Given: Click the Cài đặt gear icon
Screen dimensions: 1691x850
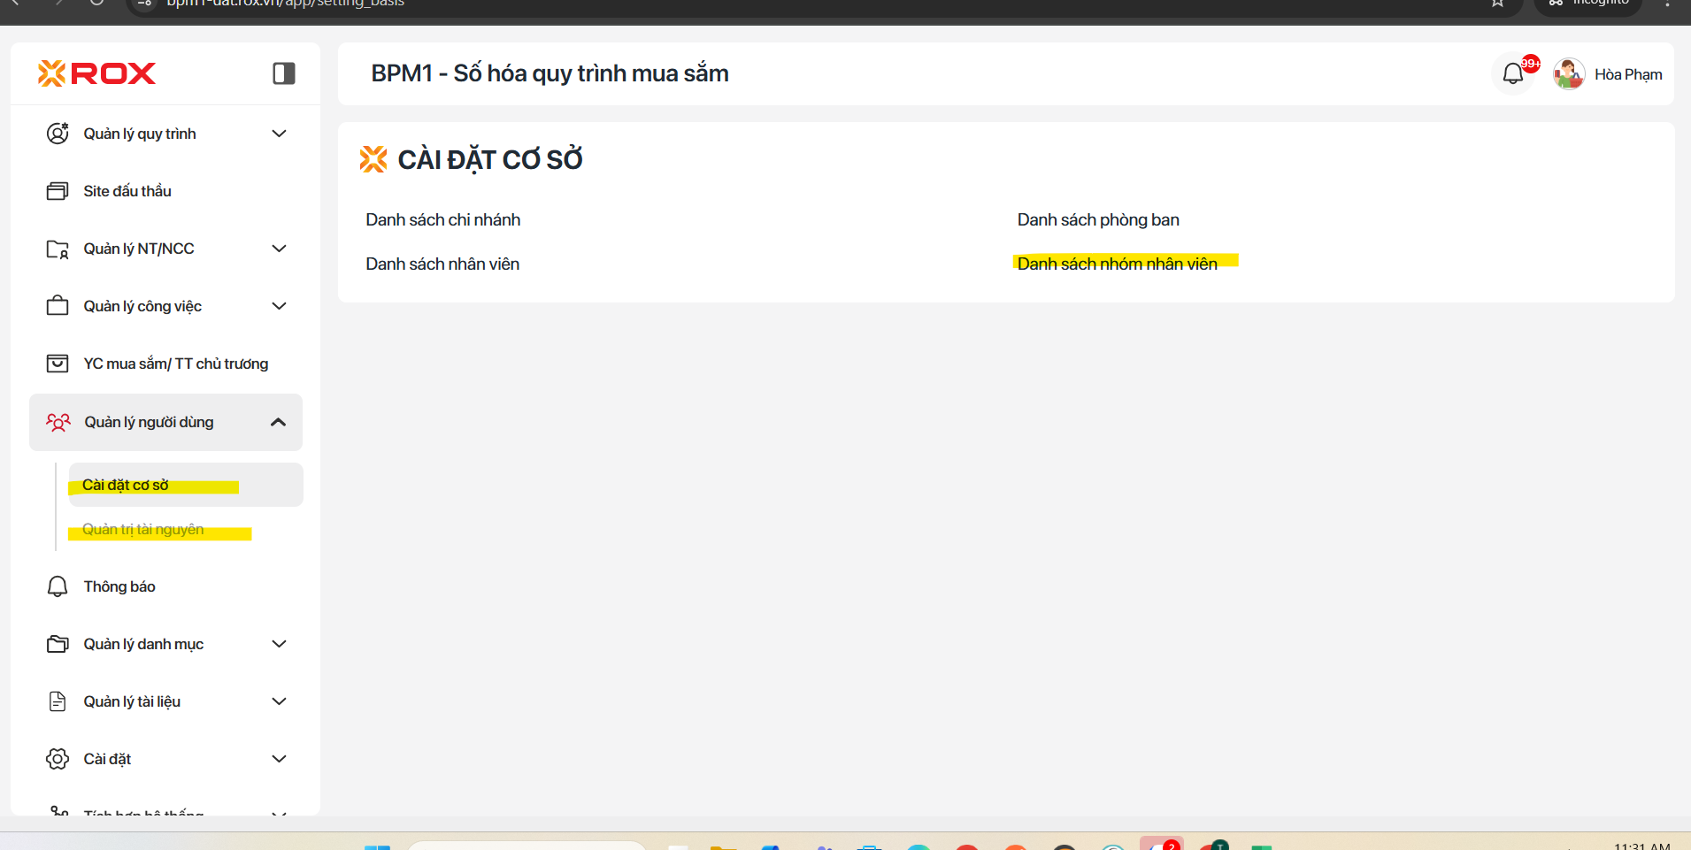Looking at the screenshot, I should 58,759.
